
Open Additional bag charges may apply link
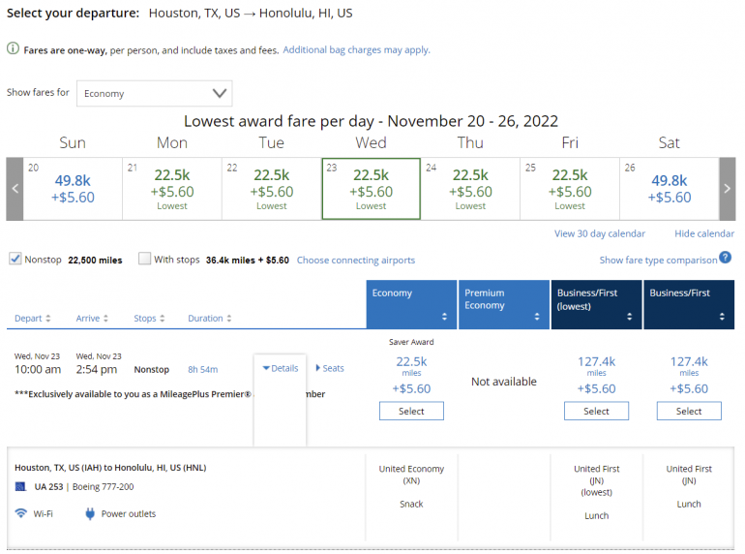pos(356,49)
